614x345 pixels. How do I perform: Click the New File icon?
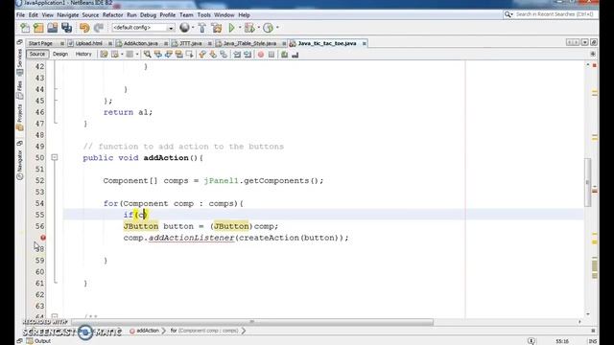[25, 28]
